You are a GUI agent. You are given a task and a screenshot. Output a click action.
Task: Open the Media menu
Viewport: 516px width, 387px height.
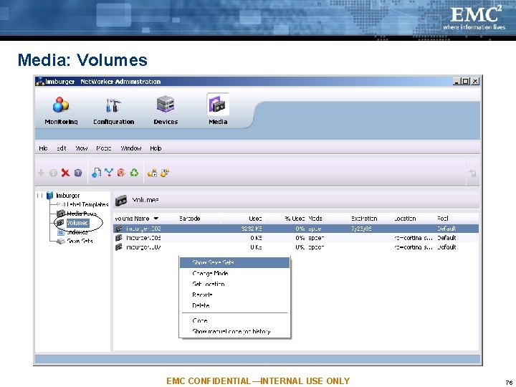tap(104, 148)
